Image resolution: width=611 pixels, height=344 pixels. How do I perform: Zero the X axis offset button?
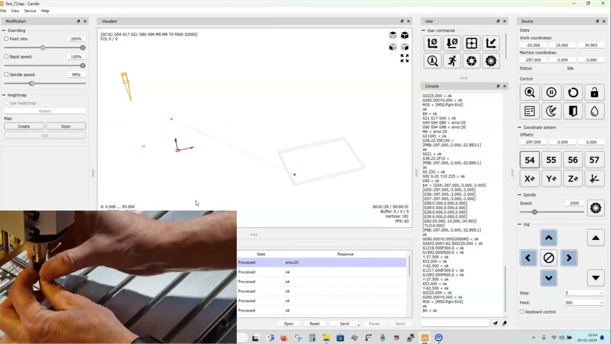529,179
